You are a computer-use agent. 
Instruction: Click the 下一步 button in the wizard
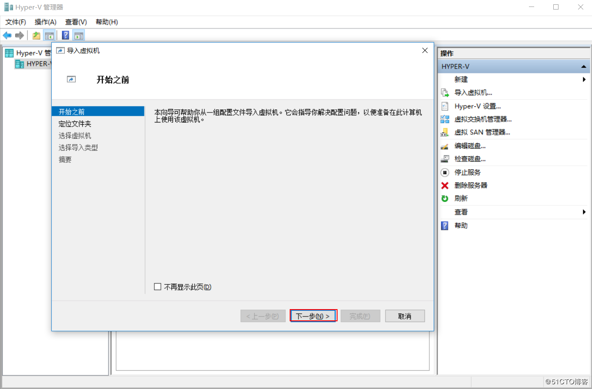(313, 316)
